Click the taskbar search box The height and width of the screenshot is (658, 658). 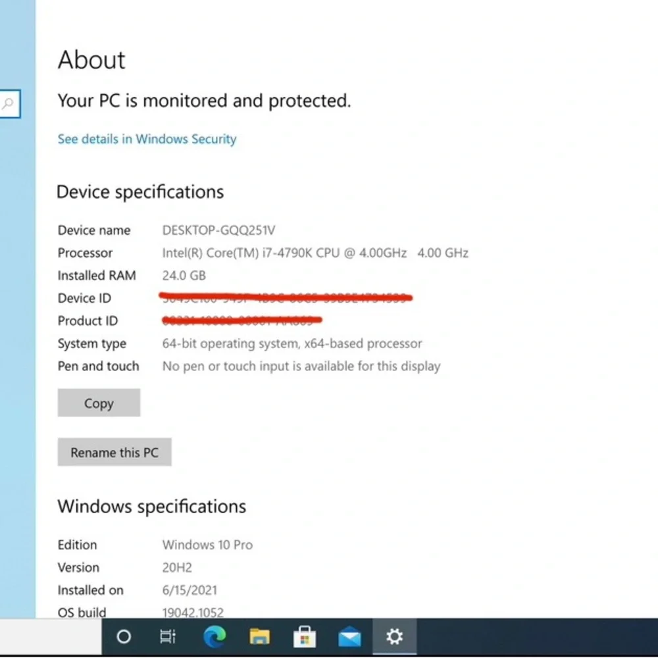click(x=51, y=636)
